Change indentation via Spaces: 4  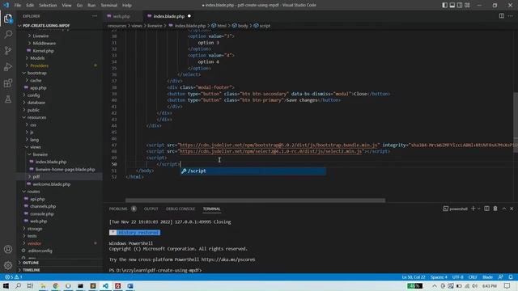[439, 277]
